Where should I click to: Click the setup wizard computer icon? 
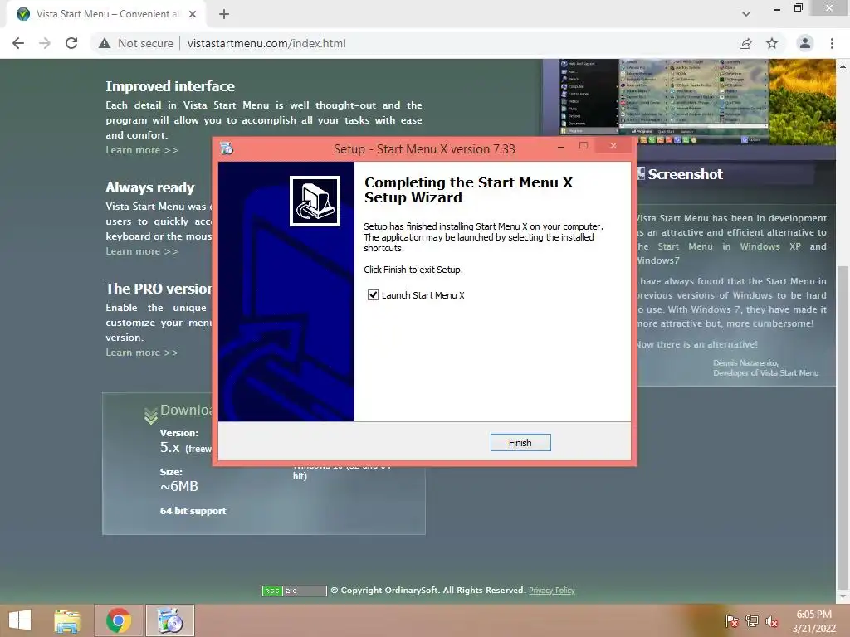315,201
